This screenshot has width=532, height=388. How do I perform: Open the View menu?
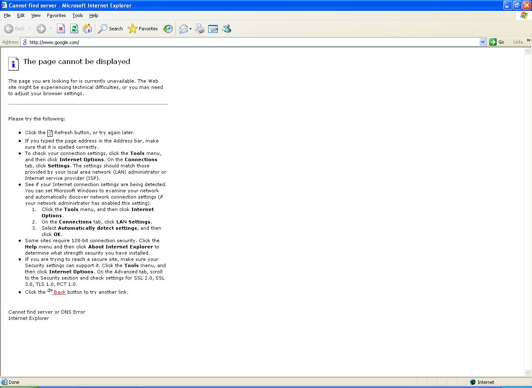coord(36,15)
